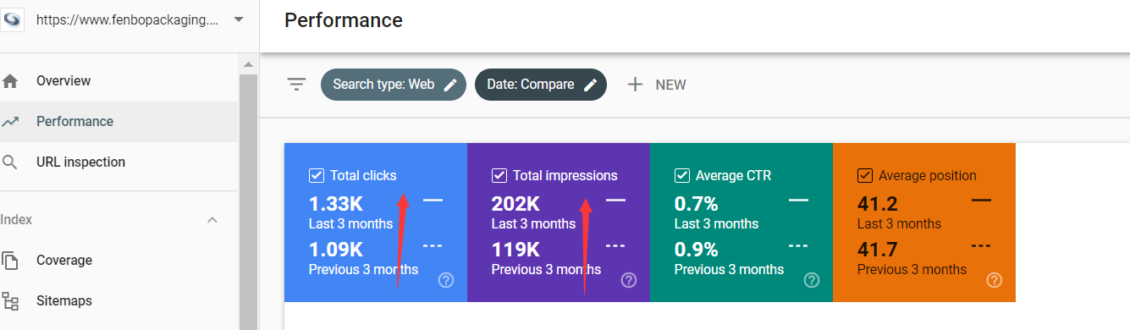Open help icon on Average CTR card
The width and height of the screenshot is (1130, 330).
pos(812,280)
